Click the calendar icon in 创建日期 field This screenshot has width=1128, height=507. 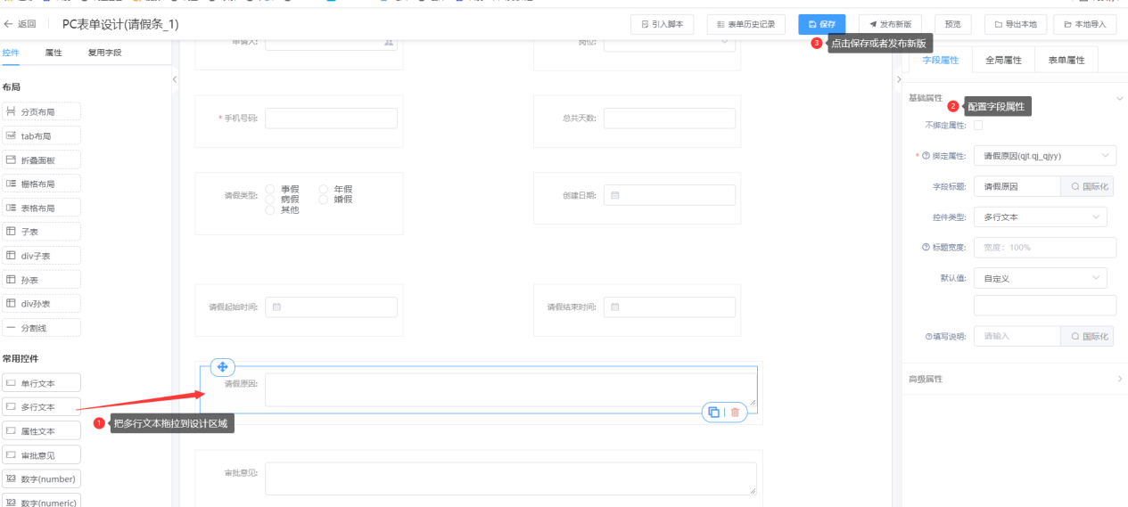tap(615, 195)
